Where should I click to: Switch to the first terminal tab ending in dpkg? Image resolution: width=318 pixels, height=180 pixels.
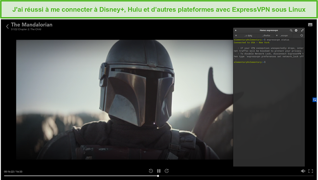point(248,36)
